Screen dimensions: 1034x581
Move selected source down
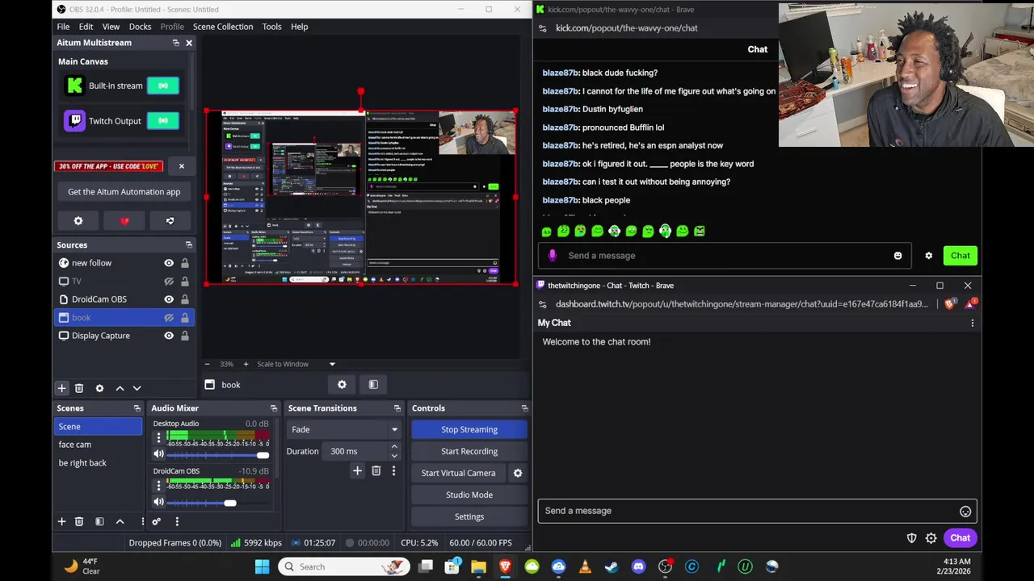pos(137,388)
